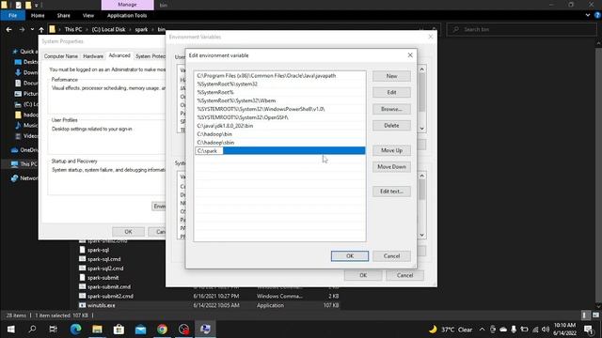Open Windows Start menu
602x338 pixels.
pyautogui.click(x=10, y=330)
